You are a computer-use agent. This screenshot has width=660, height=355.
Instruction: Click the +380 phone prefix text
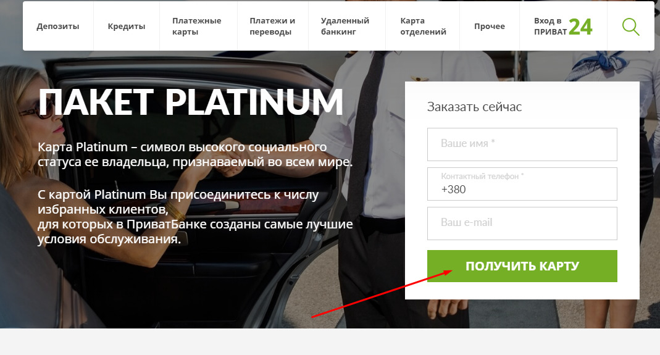click(x=453, y=190)
